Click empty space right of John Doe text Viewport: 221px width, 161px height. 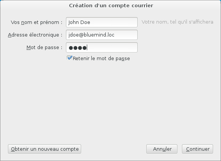click(x=113, y=22)
